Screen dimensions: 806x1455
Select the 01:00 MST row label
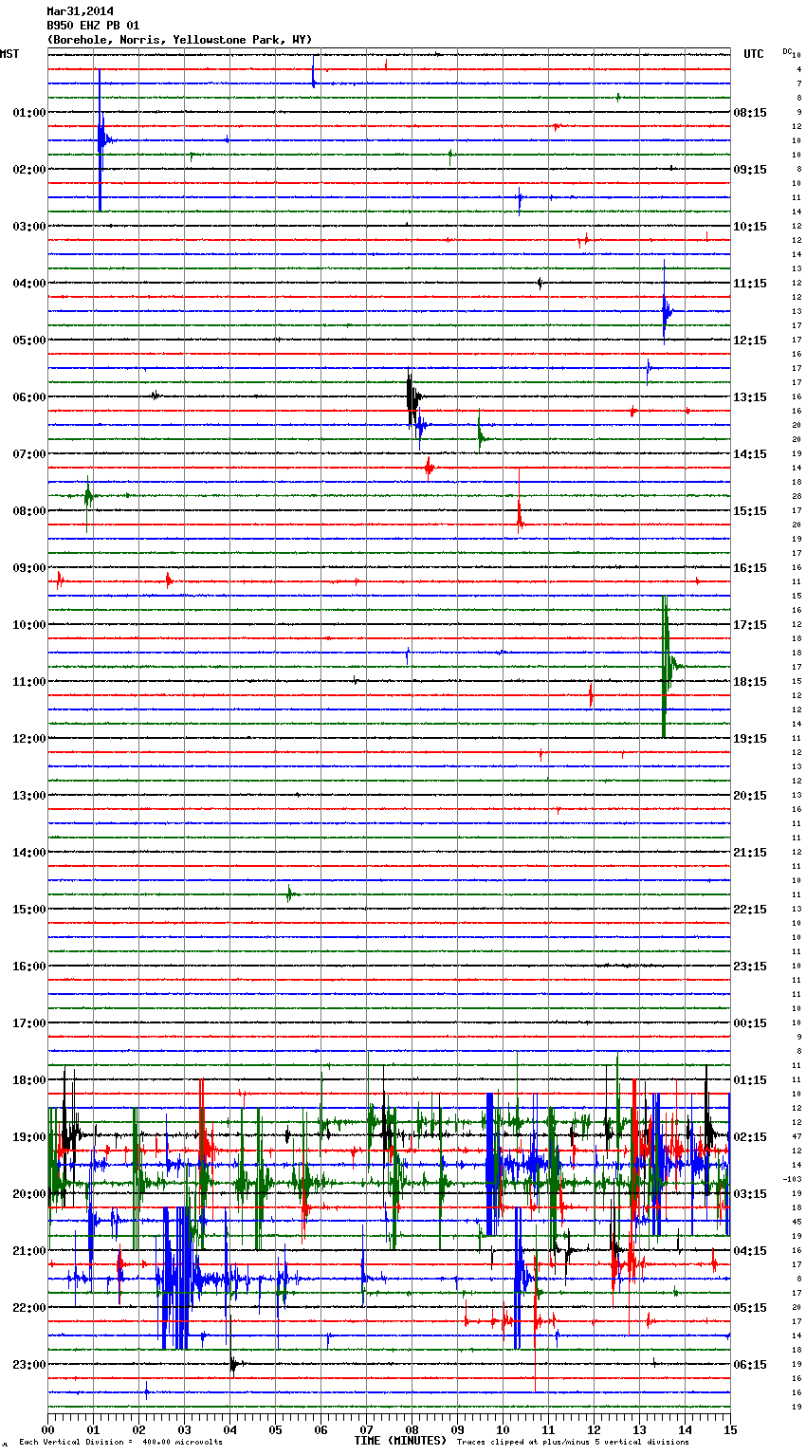click(x=29, y=113)
